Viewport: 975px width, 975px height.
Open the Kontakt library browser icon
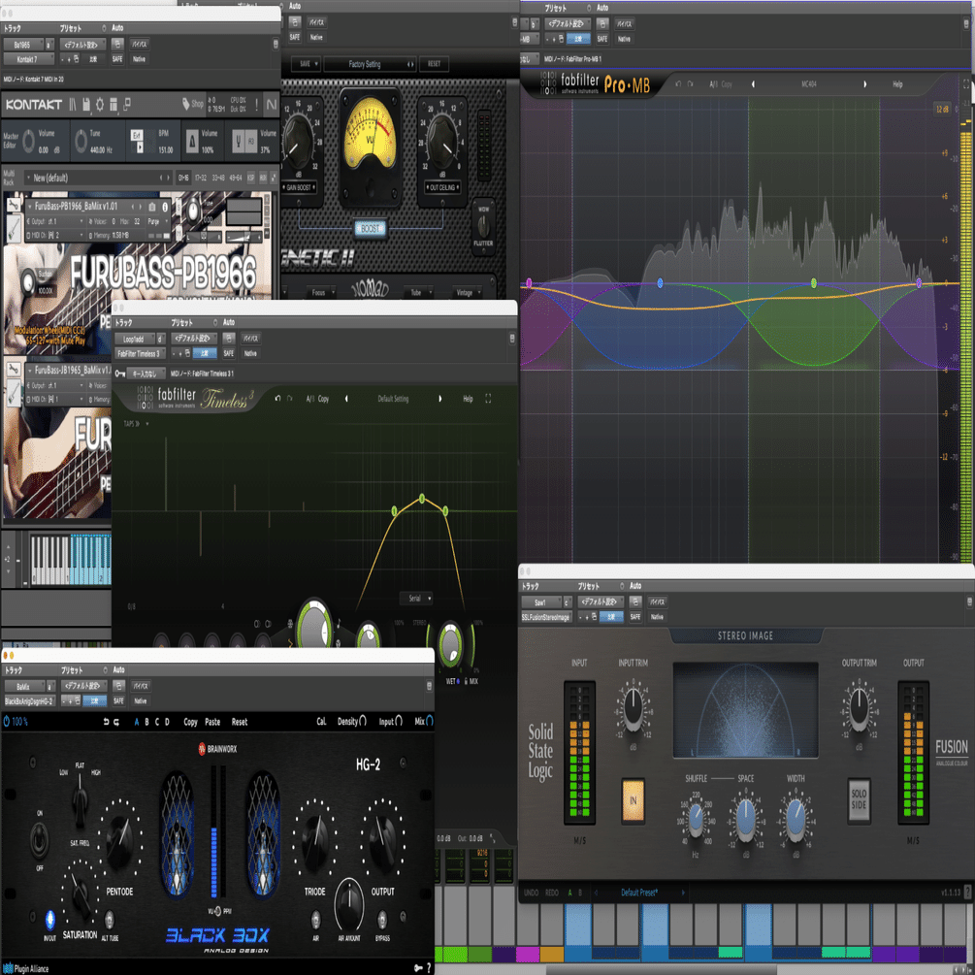(72, 105)
